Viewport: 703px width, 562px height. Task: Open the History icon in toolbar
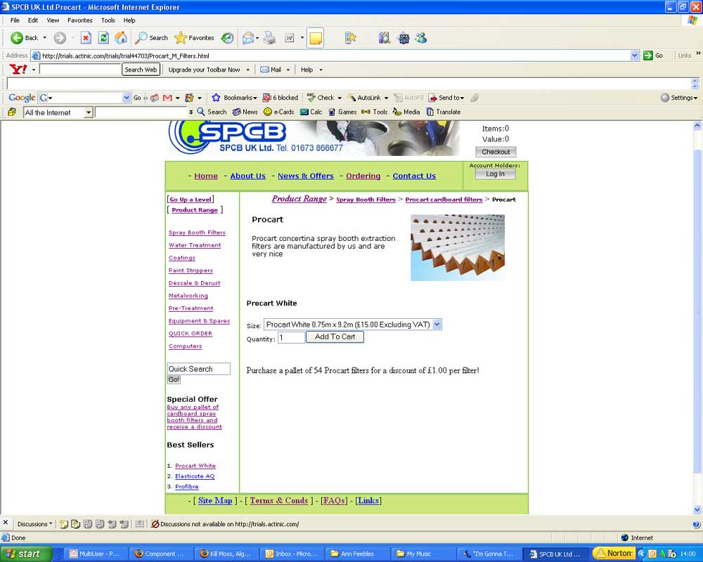[227, 38]
